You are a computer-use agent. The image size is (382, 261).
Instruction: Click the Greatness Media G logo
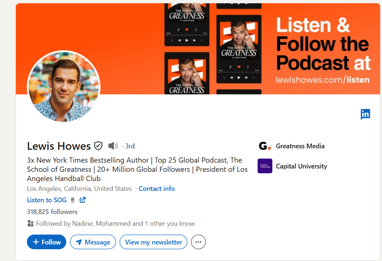265,146
